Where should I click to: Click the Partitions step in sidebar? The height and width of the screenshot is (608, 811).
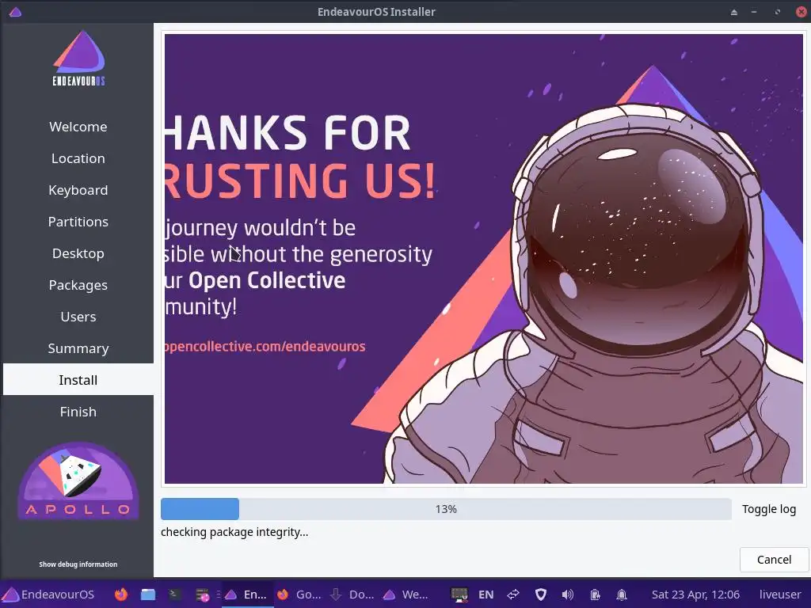[78, 222]
